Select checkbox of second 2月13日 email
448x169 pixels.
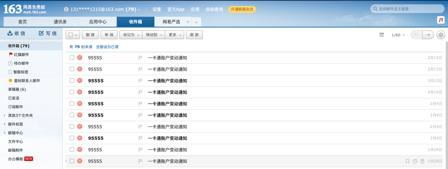click(72, 69)
